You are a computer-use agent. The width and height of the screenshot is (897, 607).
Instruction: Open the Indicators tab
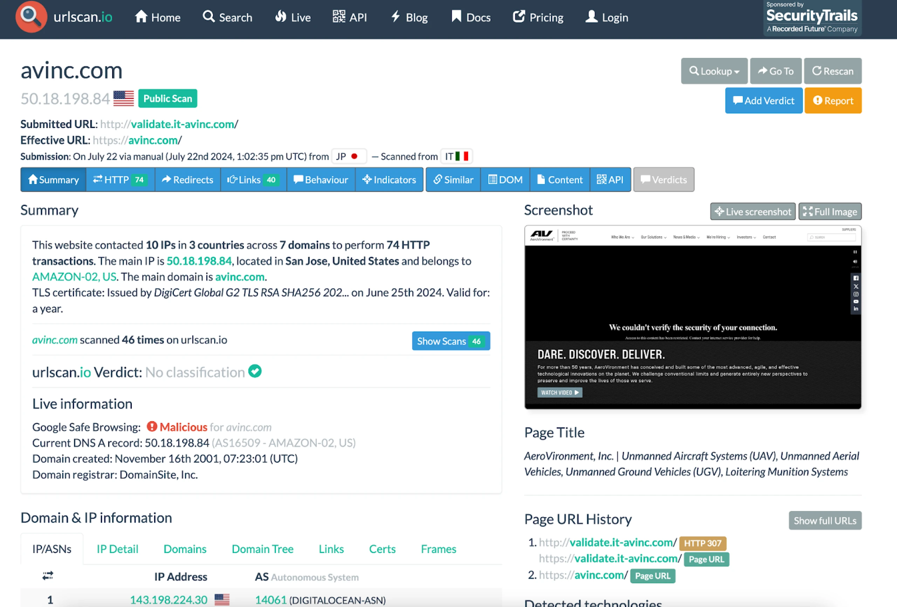pos(389,179)
